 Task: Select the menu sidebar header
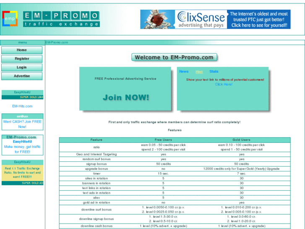(23, 42)
